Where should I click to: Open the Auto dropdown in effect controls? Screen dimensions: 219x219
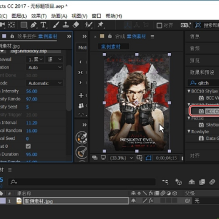pos(44,68)
